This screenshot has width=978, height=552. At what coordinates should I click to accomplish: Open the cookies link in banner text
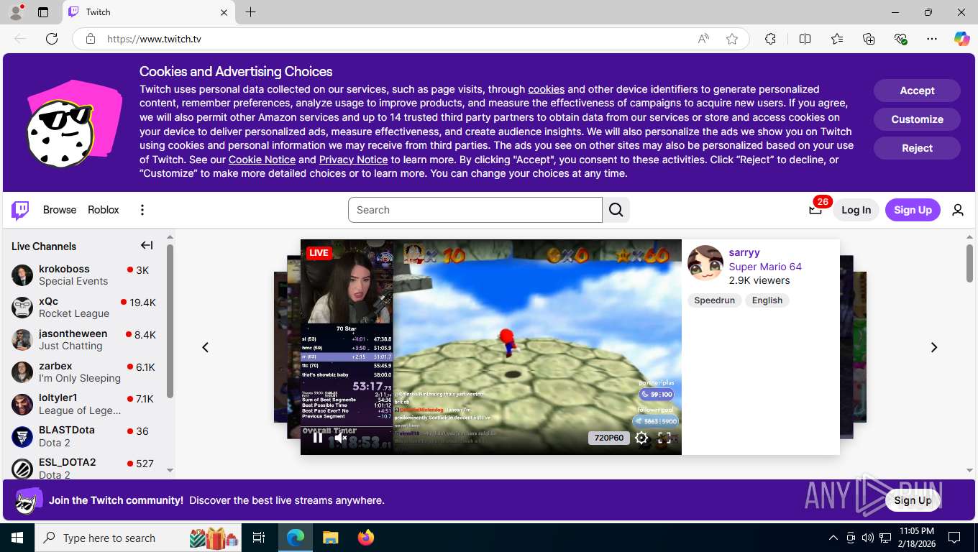click(x=546, y=89)
